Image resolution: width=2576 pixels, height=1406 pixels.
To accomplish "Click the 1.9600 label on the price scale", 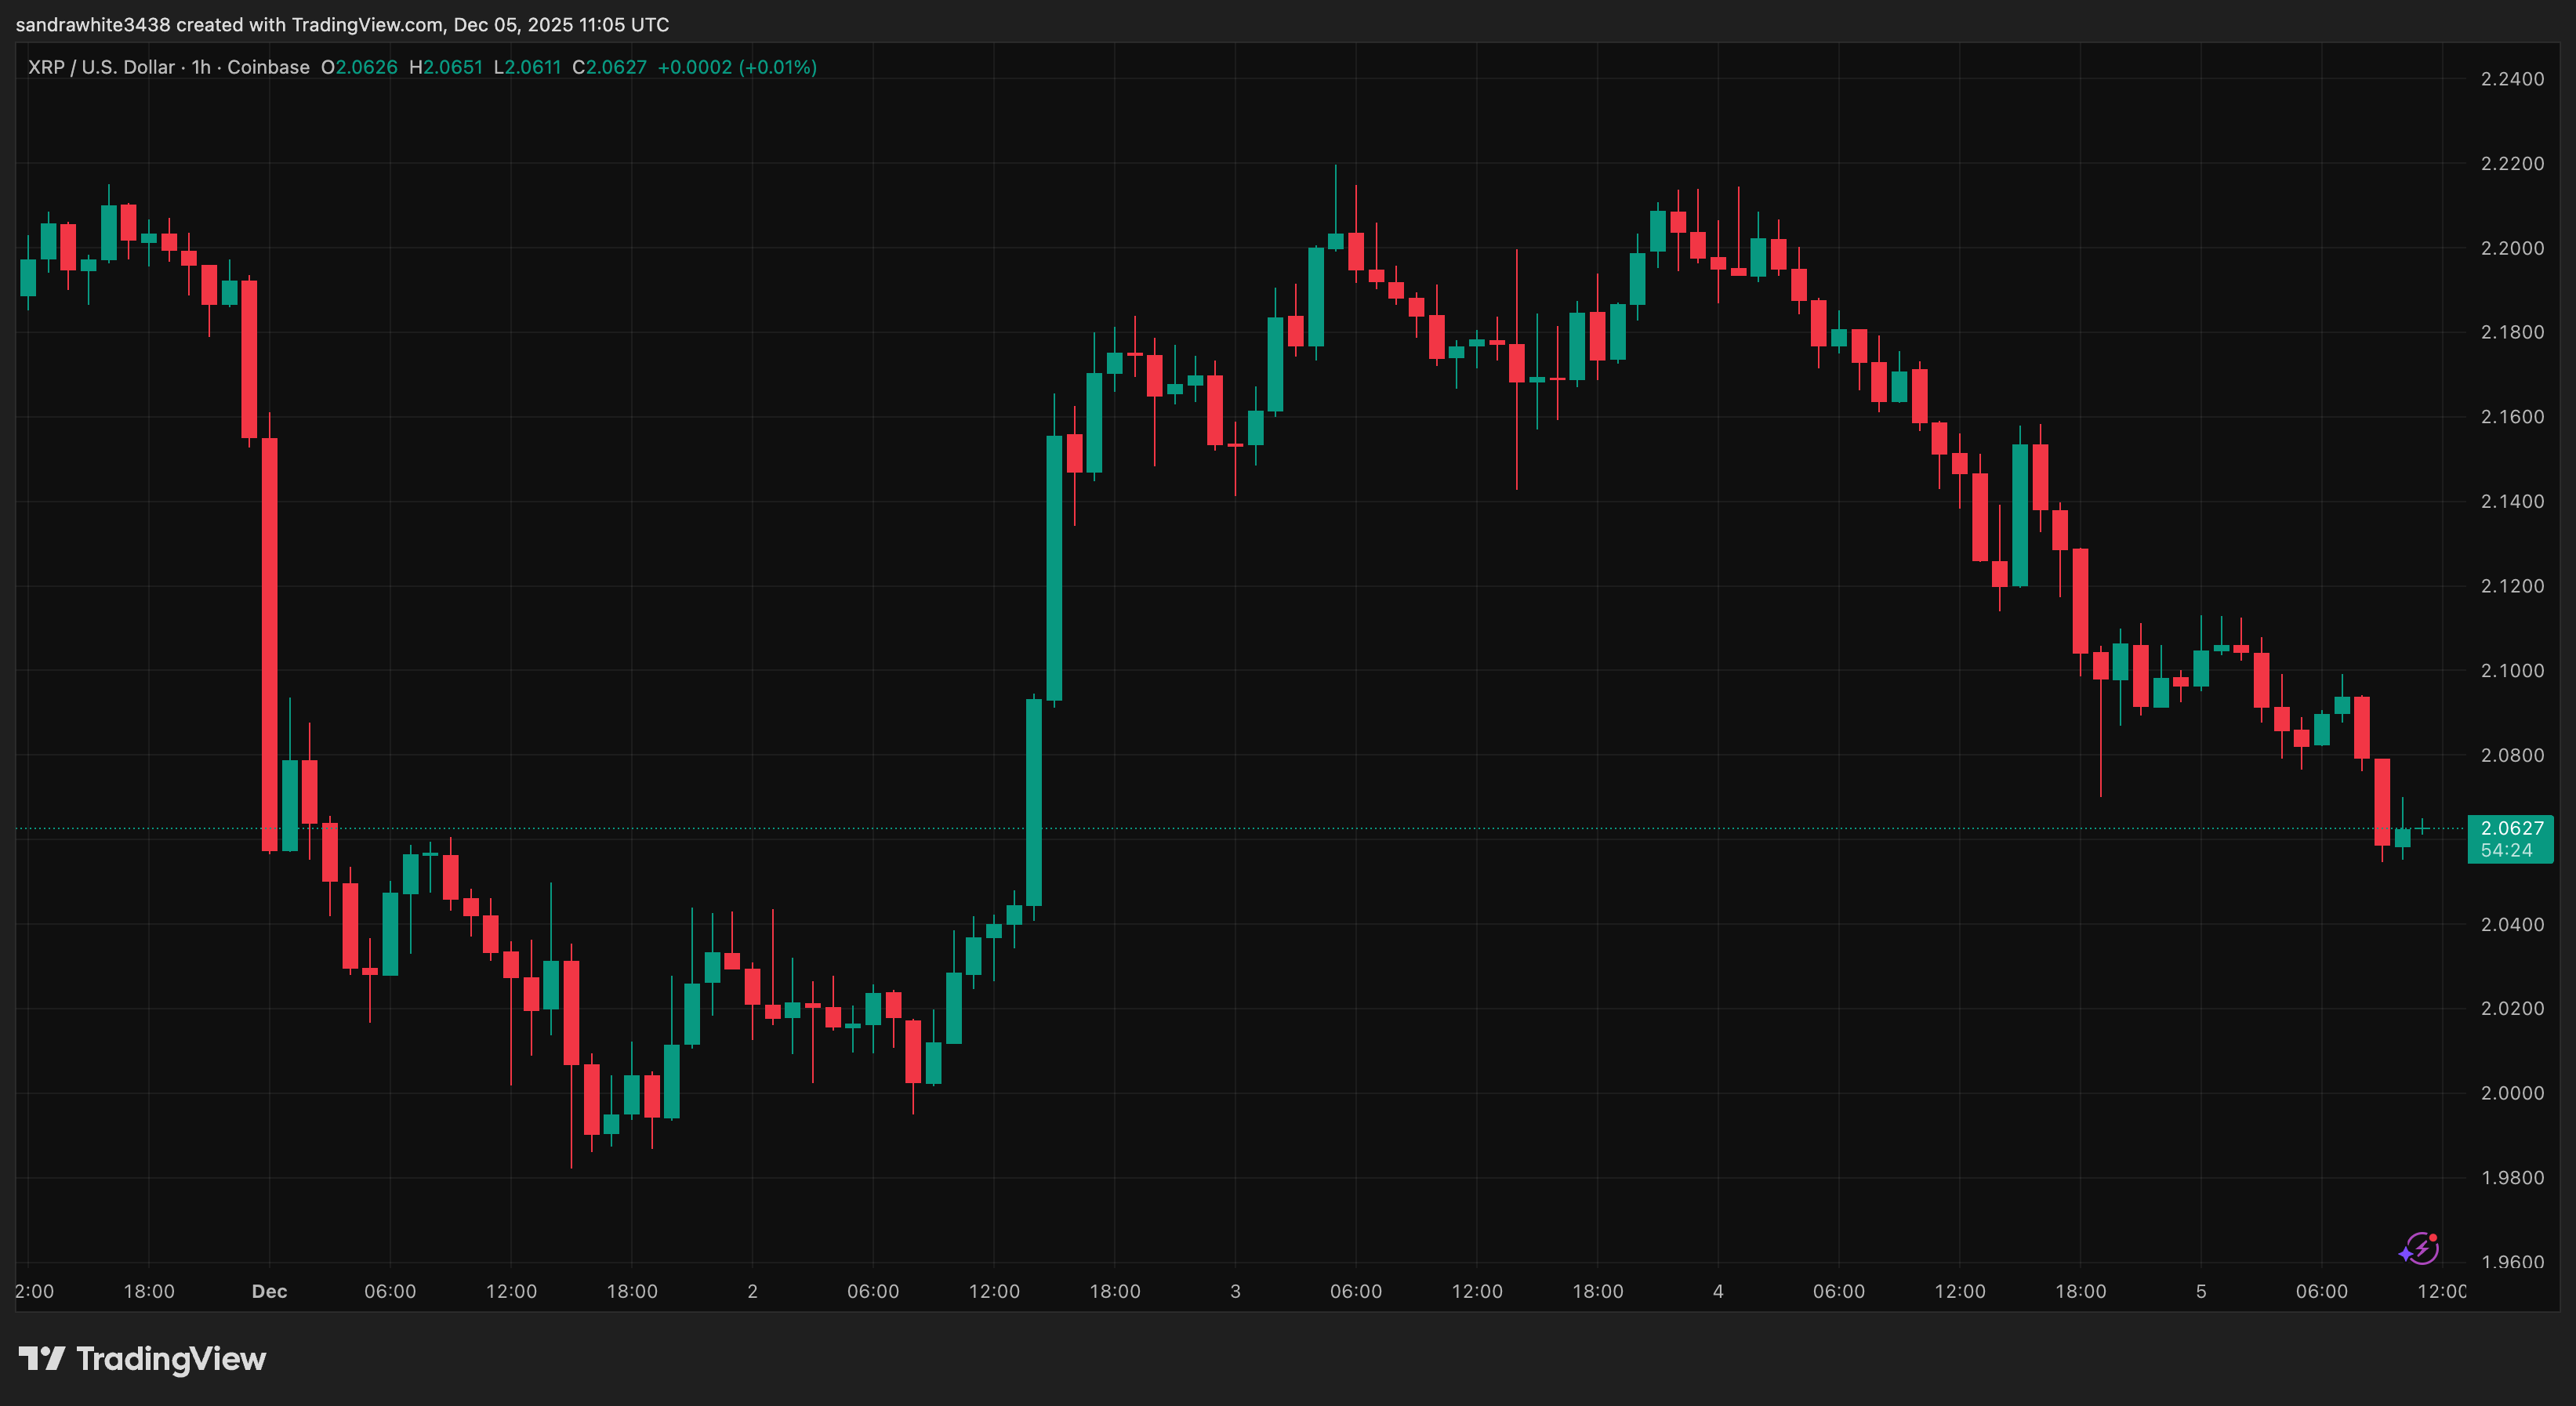I will click(2513, 1264).
